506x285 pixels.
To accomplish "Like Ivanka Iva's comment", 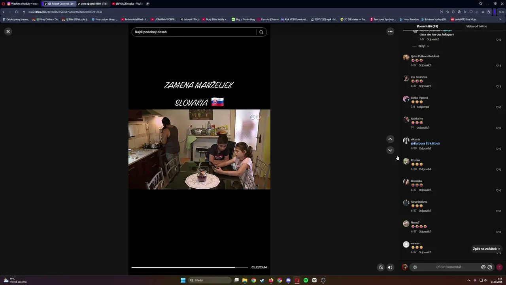I will coord(497,128).
